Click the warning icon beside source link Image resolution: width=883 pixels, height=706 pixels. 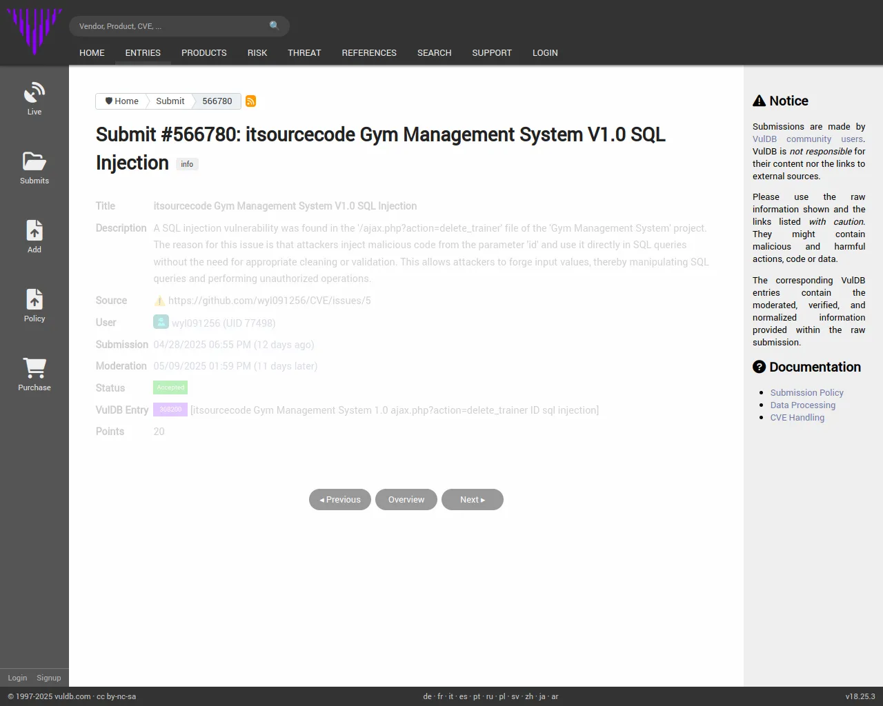coord(159,301)
